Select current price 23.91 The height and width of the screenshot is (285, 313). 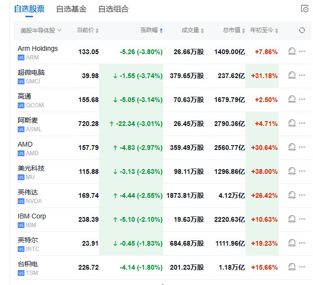(x=90, y=244)
